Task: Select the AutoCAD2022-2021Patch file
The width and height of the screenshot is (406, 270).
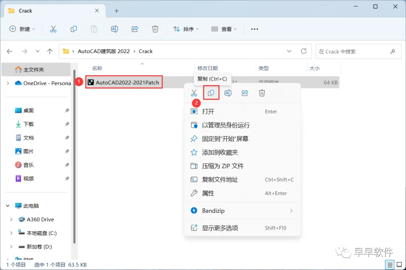Action: tap(124, 82)
